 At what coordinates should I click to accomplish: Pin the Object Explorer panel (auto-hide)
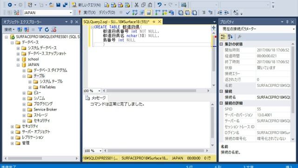tap(71, 22)
